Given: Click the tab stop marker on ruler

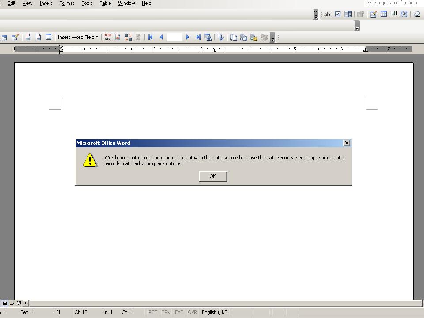Looking at the screenshot, I should [x=215, y=50].
